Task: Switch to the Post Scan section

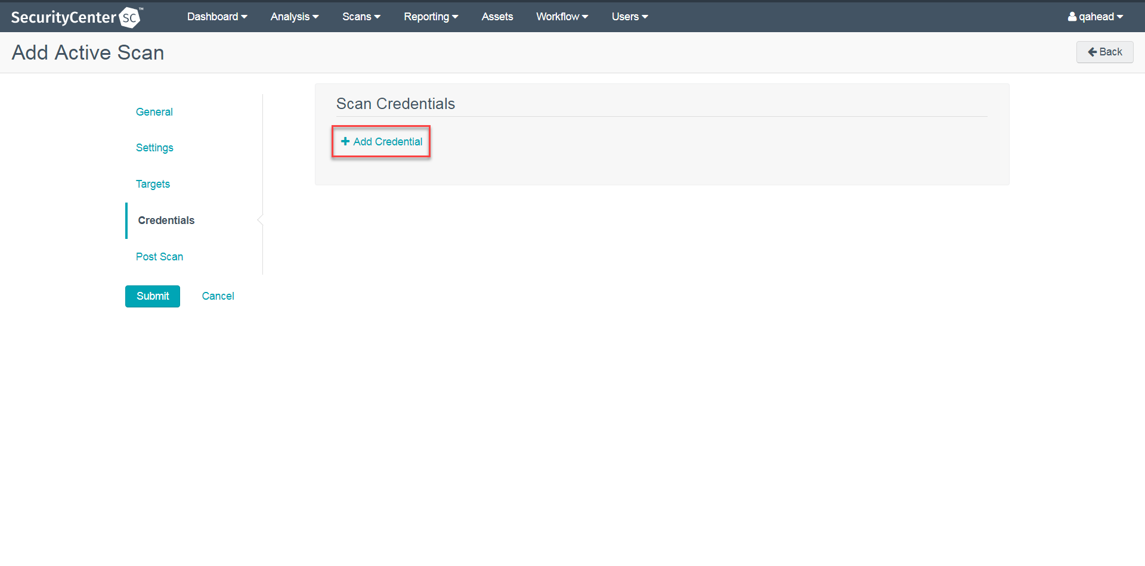Action: point(159,257)
